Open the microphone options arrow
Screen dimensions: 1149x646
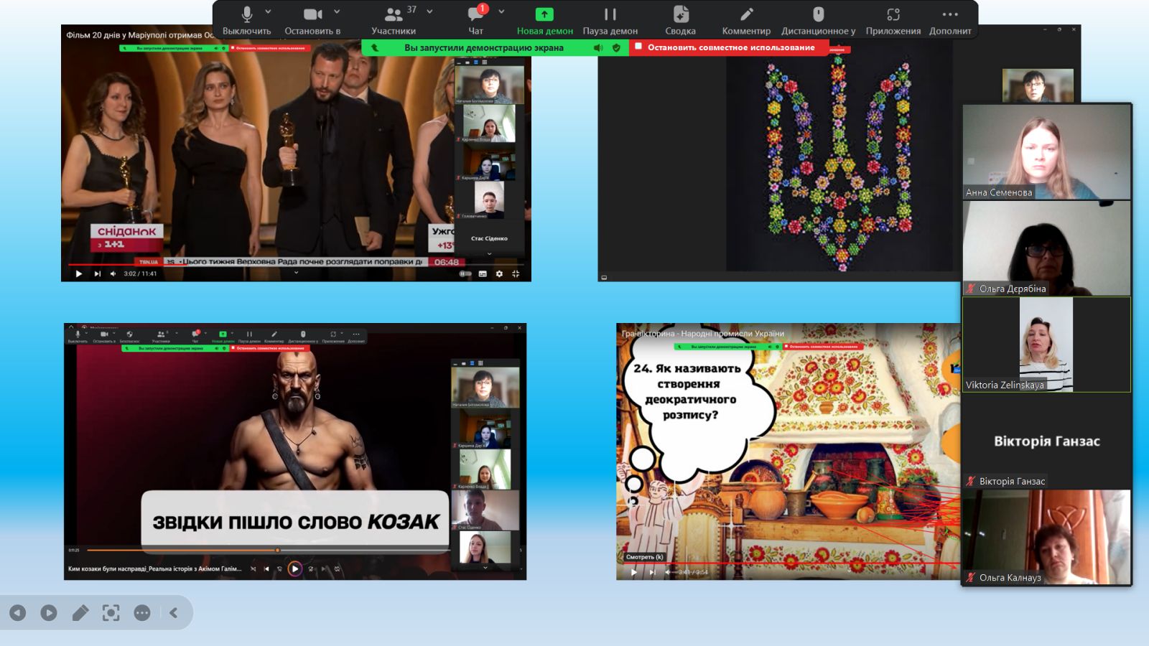pyautogui.click(x=269, y=12)
